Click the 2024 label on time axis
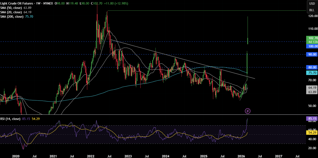 pyautogui.click(x=165, y=156)
